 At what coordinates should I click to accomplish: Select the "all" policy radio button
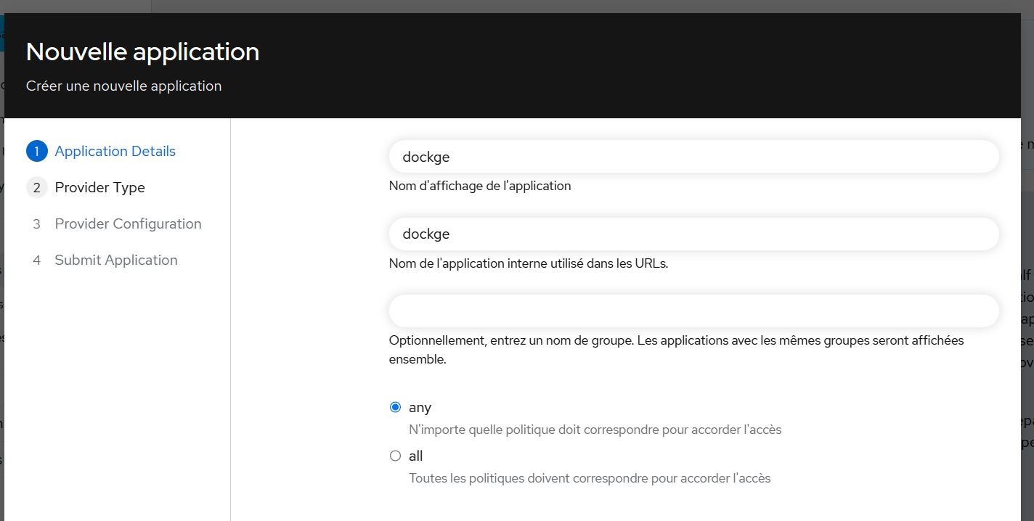click(x=395, y=456)
